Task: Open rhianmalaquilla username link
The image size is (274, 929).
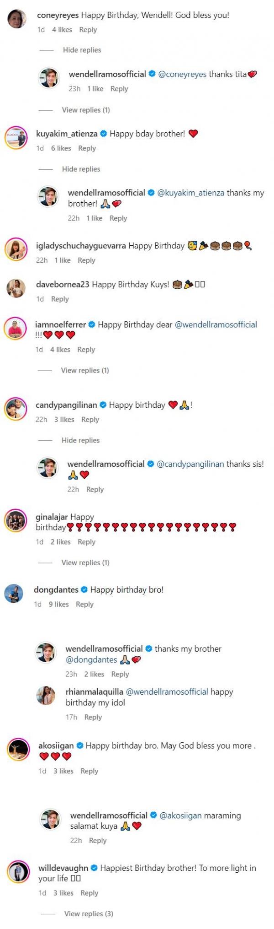Action: pyautogui.click(x=94, y=691)
